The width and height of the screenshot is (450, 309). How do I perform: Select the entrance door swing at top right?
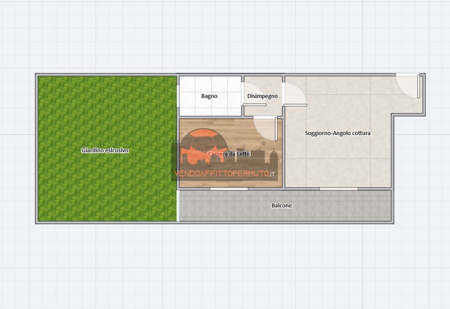(408, 87)
